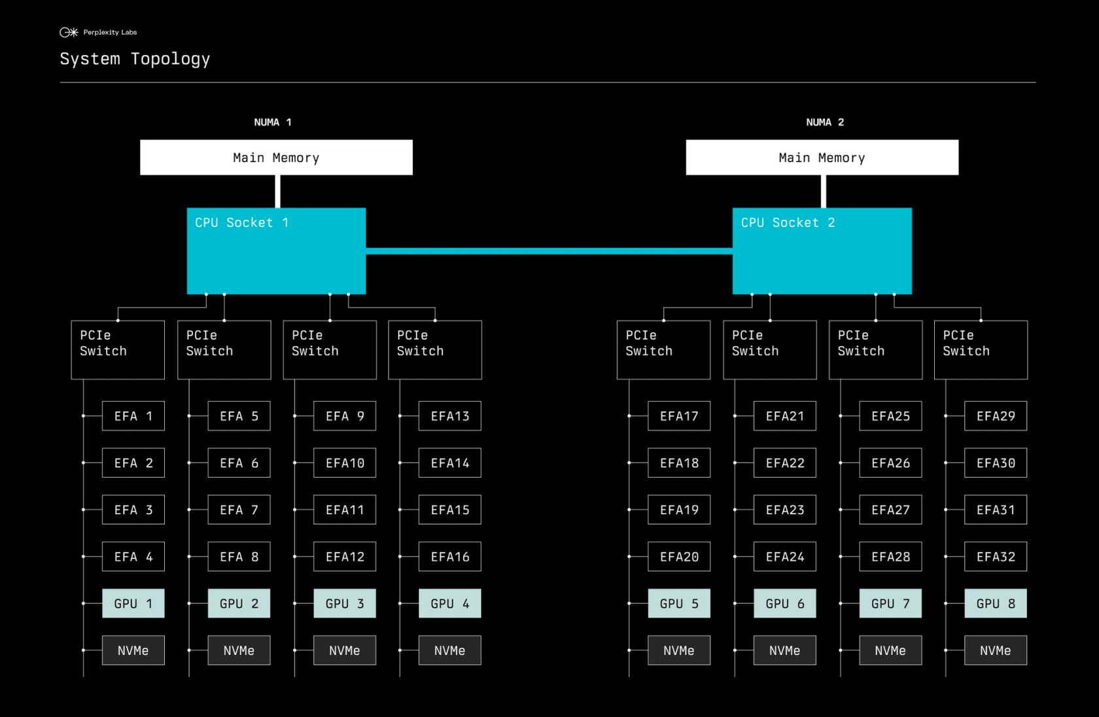Click the EFA 1 box
The height and width of the screenshot is (717, 1099).
(133, 416)
